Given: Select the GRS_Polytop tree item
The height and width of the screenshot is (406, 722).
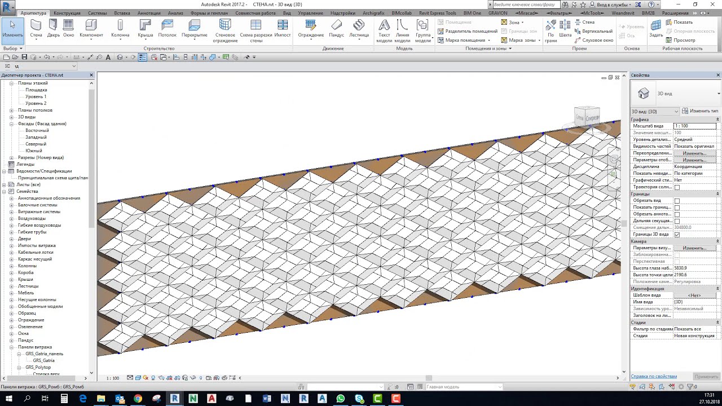Looking at the screenshot, I should point(38,368).
